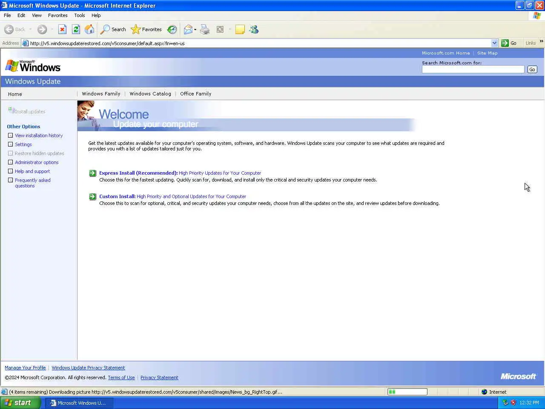Open the Terms of Use link
Viewport: 545px width, 409px height.
pyautogui.click(x=121, y=377)
